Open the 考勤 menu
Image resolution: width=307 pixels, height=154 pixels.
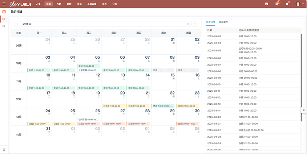tap(59, 4)
